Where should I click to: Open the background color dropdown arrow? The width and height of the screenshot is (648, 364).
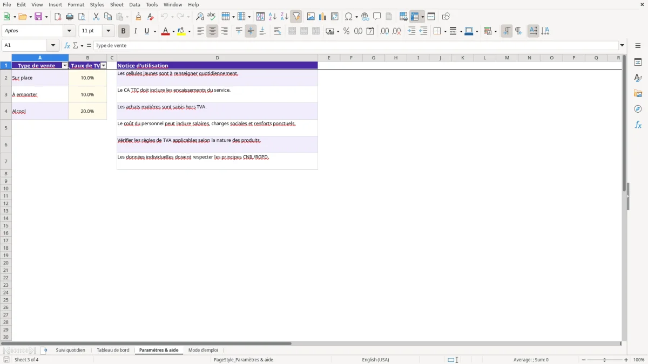click(189, 32)
